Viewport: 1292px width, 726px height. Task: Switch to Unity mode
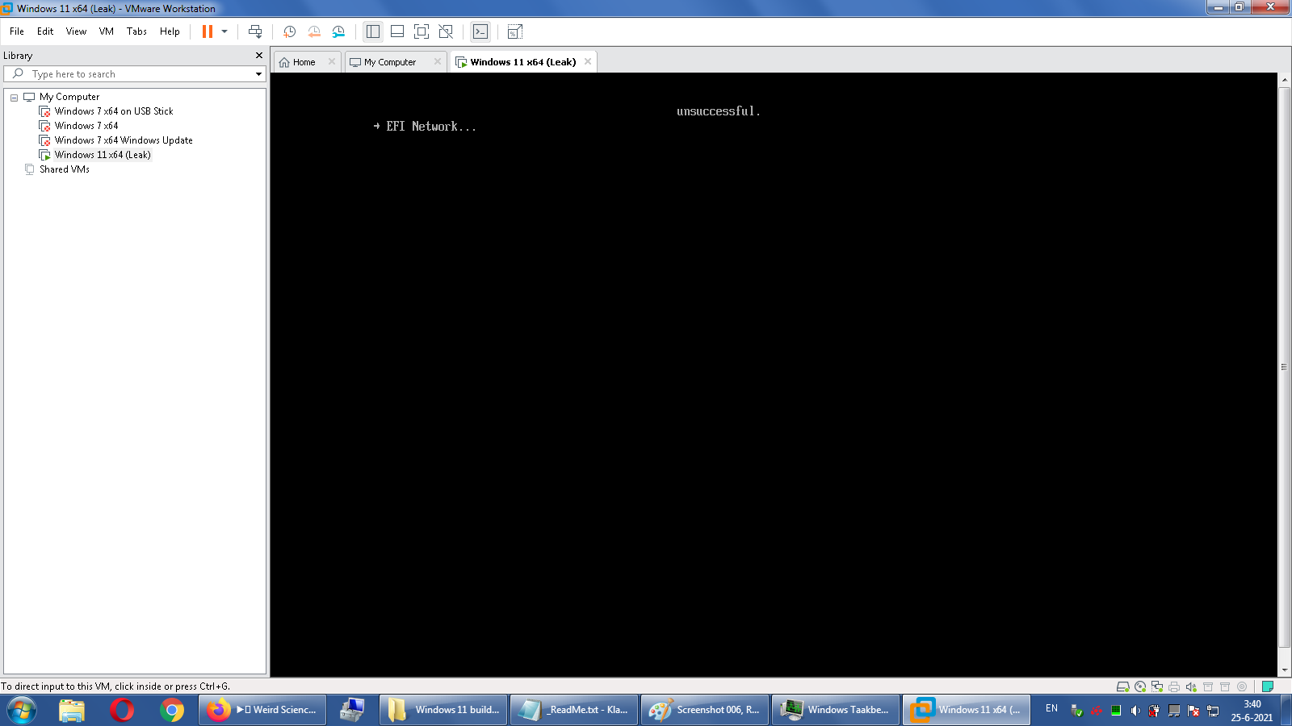[445, 31]
